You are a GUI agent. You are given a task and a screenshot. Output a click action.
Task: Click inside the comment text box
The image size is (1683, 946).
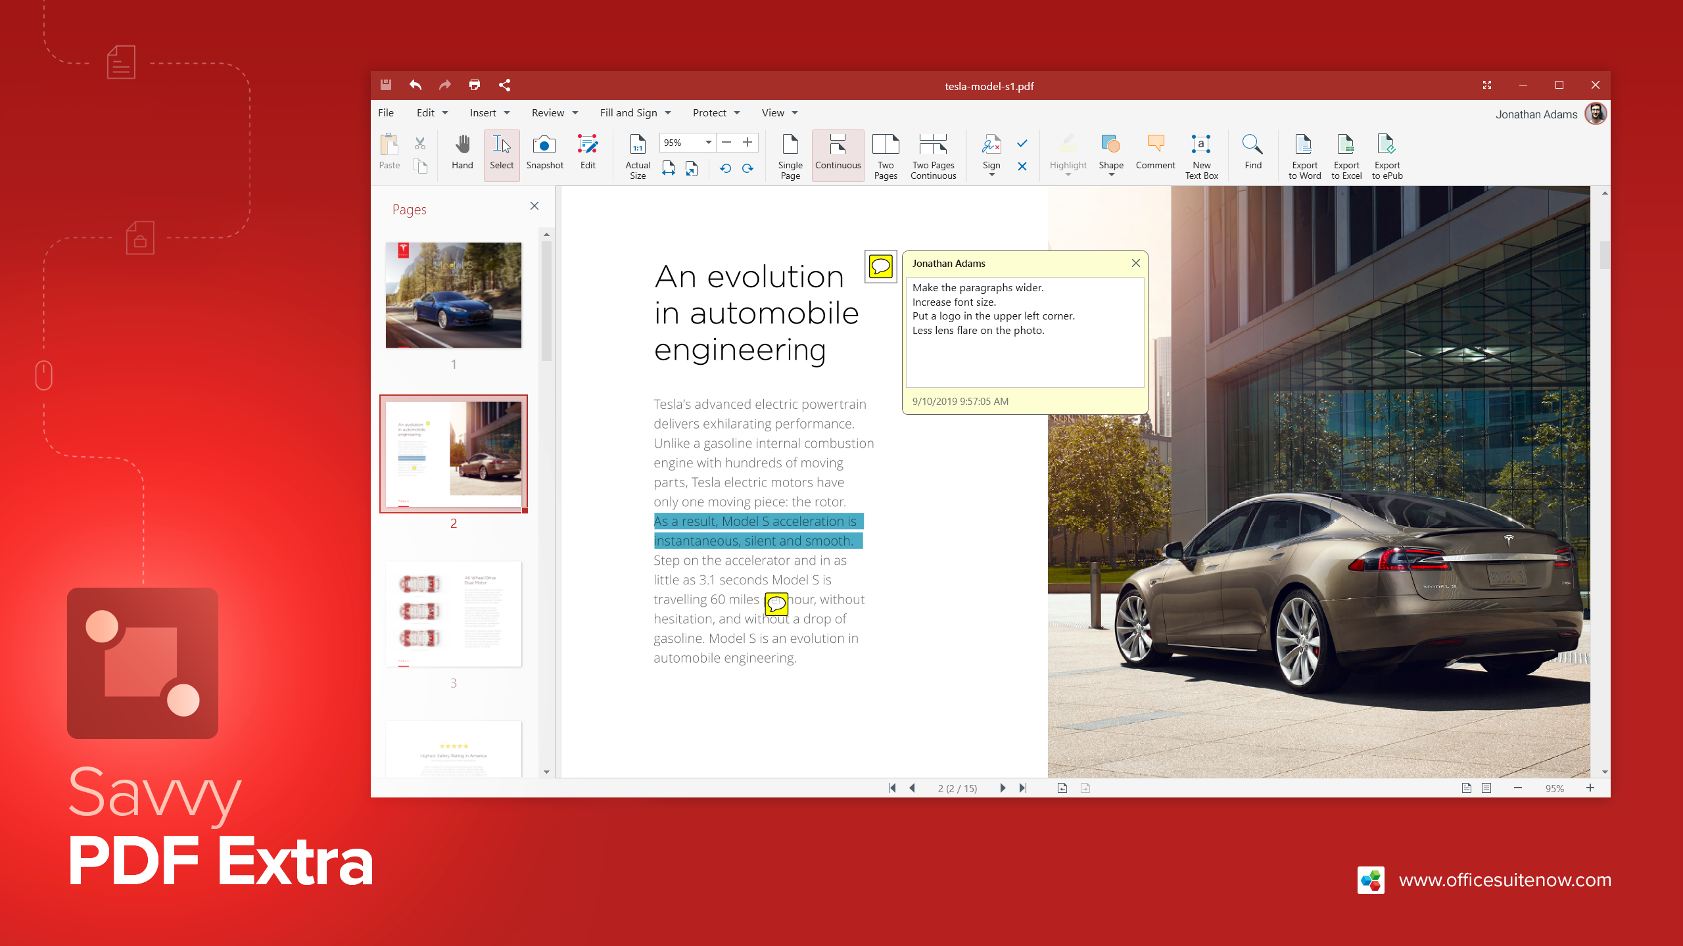[1025, 332]
